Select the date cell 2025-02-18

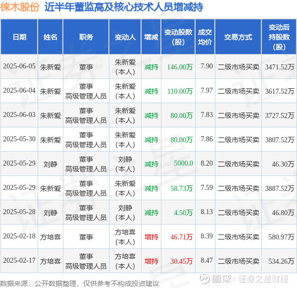pos(19,236)
